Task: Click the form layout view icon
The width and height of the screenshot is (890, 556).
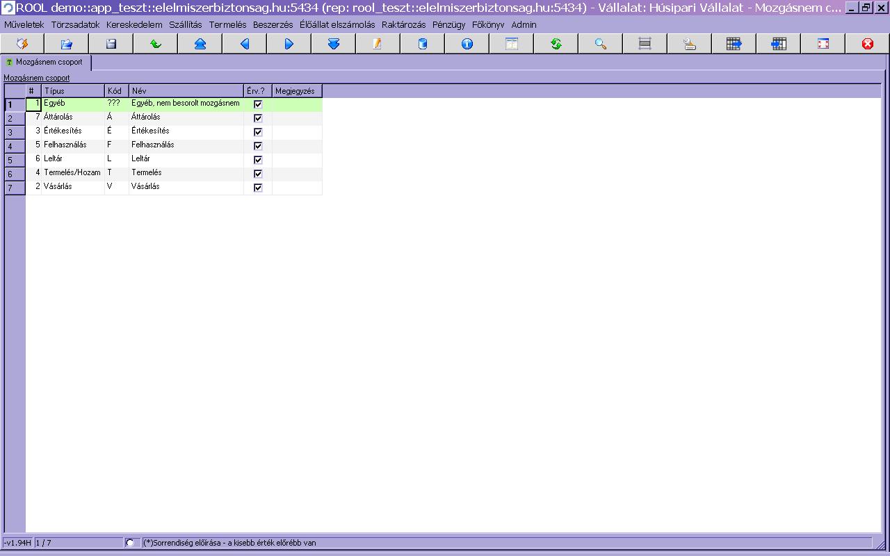Action: click(x=512, y=44)
